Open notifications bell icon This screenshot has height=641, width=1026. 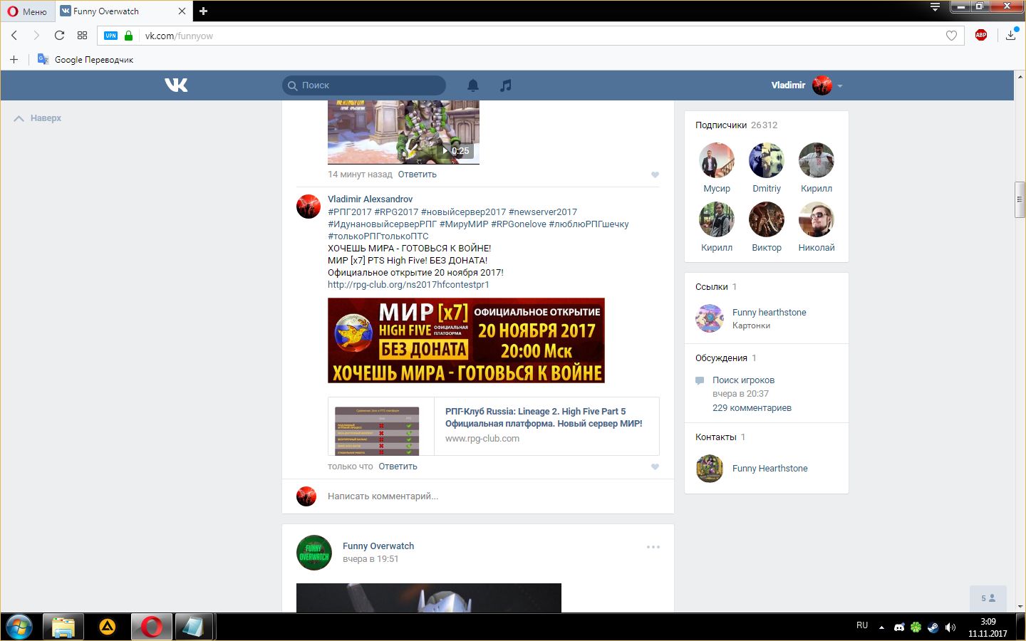[x=473, y=85]
